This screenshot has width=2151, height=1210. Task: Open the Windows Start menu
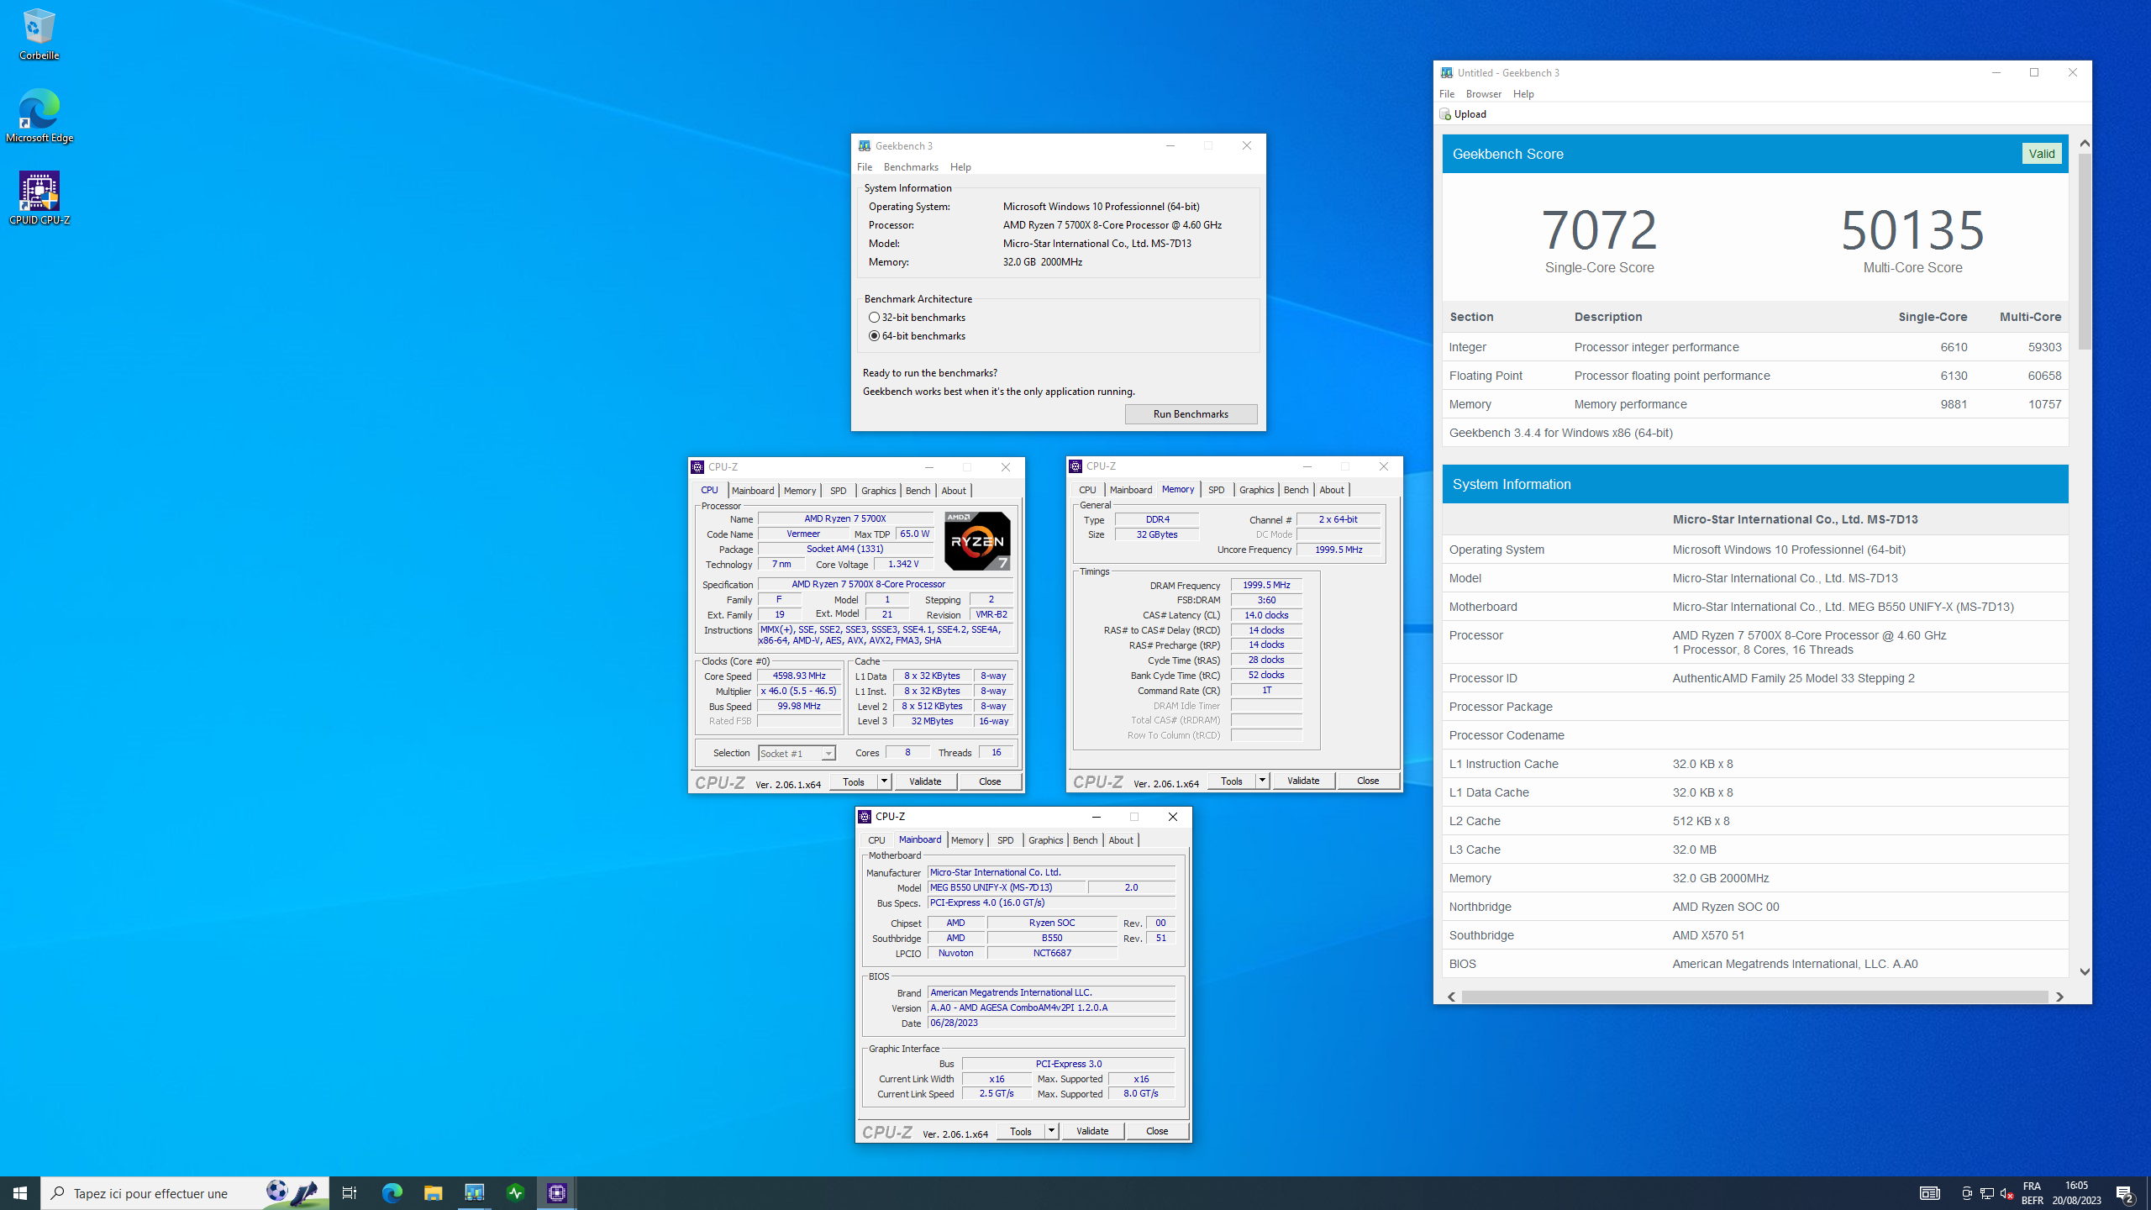click(20, 1192)
